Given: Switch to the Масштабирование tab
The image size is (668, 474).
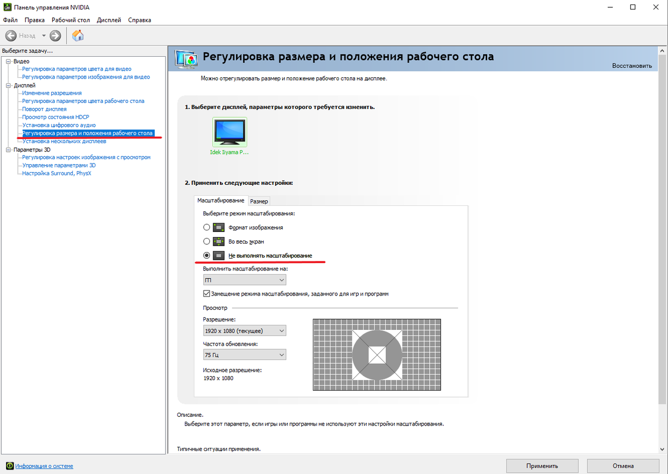Looking at the screenshot, I should [x=221, y=200].
